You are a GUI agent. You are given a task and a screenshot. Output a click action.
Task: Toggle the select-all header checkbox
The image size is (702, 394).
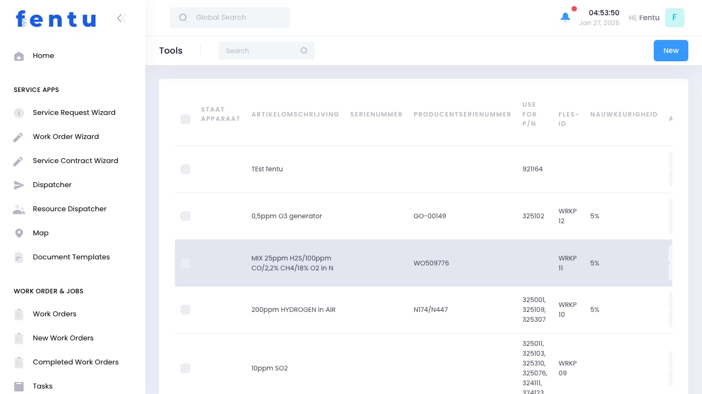(185, 119)
